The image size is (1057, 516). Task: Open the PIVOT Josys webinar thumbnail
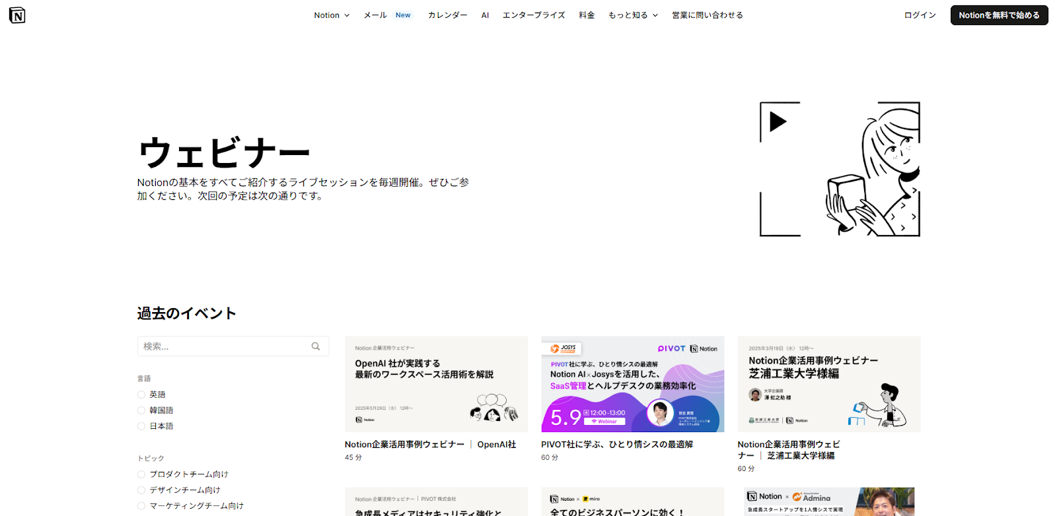coord(633,384)
